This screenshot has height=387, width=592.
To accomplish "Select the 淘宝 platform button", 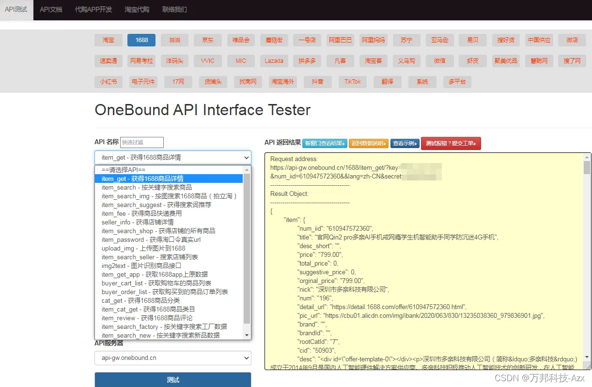I will click(109, 40).
